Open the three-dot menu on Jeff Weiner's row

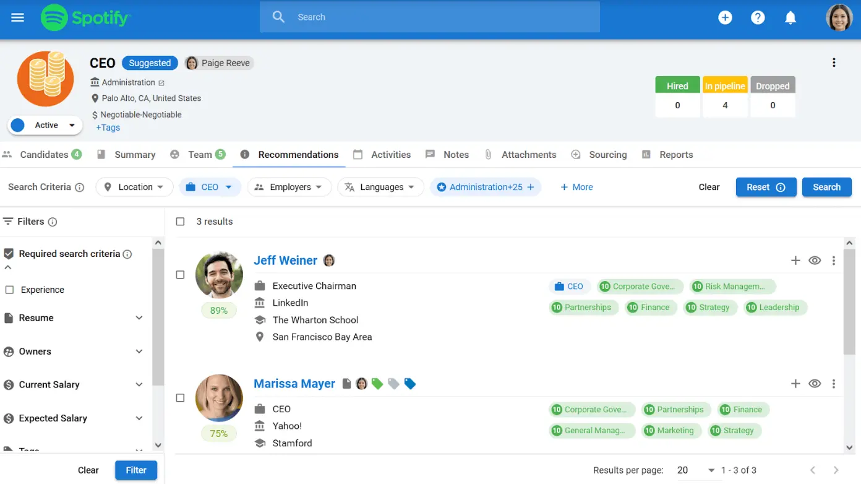(x=834, y=260)
